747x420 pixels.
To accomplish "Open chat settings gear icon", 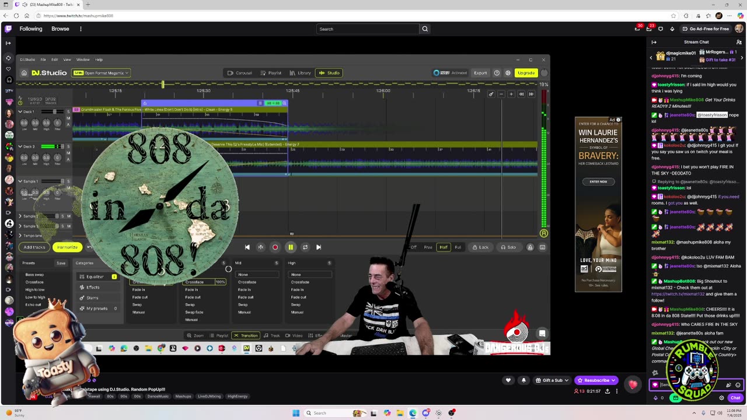I will pos(721,398).
